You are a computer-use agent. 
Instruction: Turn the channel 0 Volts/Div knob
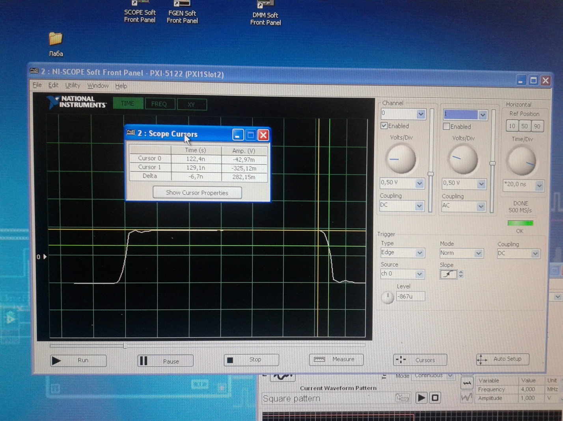(x=400, y=159)
